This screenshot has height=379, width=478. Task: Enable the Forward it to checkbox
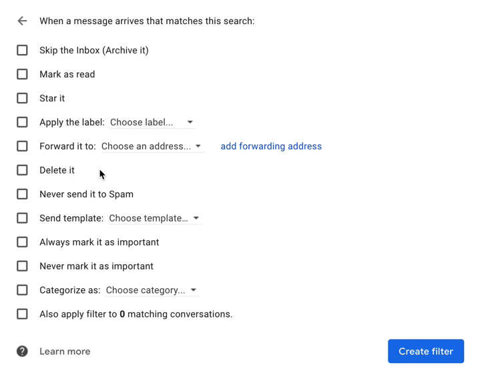22,146
